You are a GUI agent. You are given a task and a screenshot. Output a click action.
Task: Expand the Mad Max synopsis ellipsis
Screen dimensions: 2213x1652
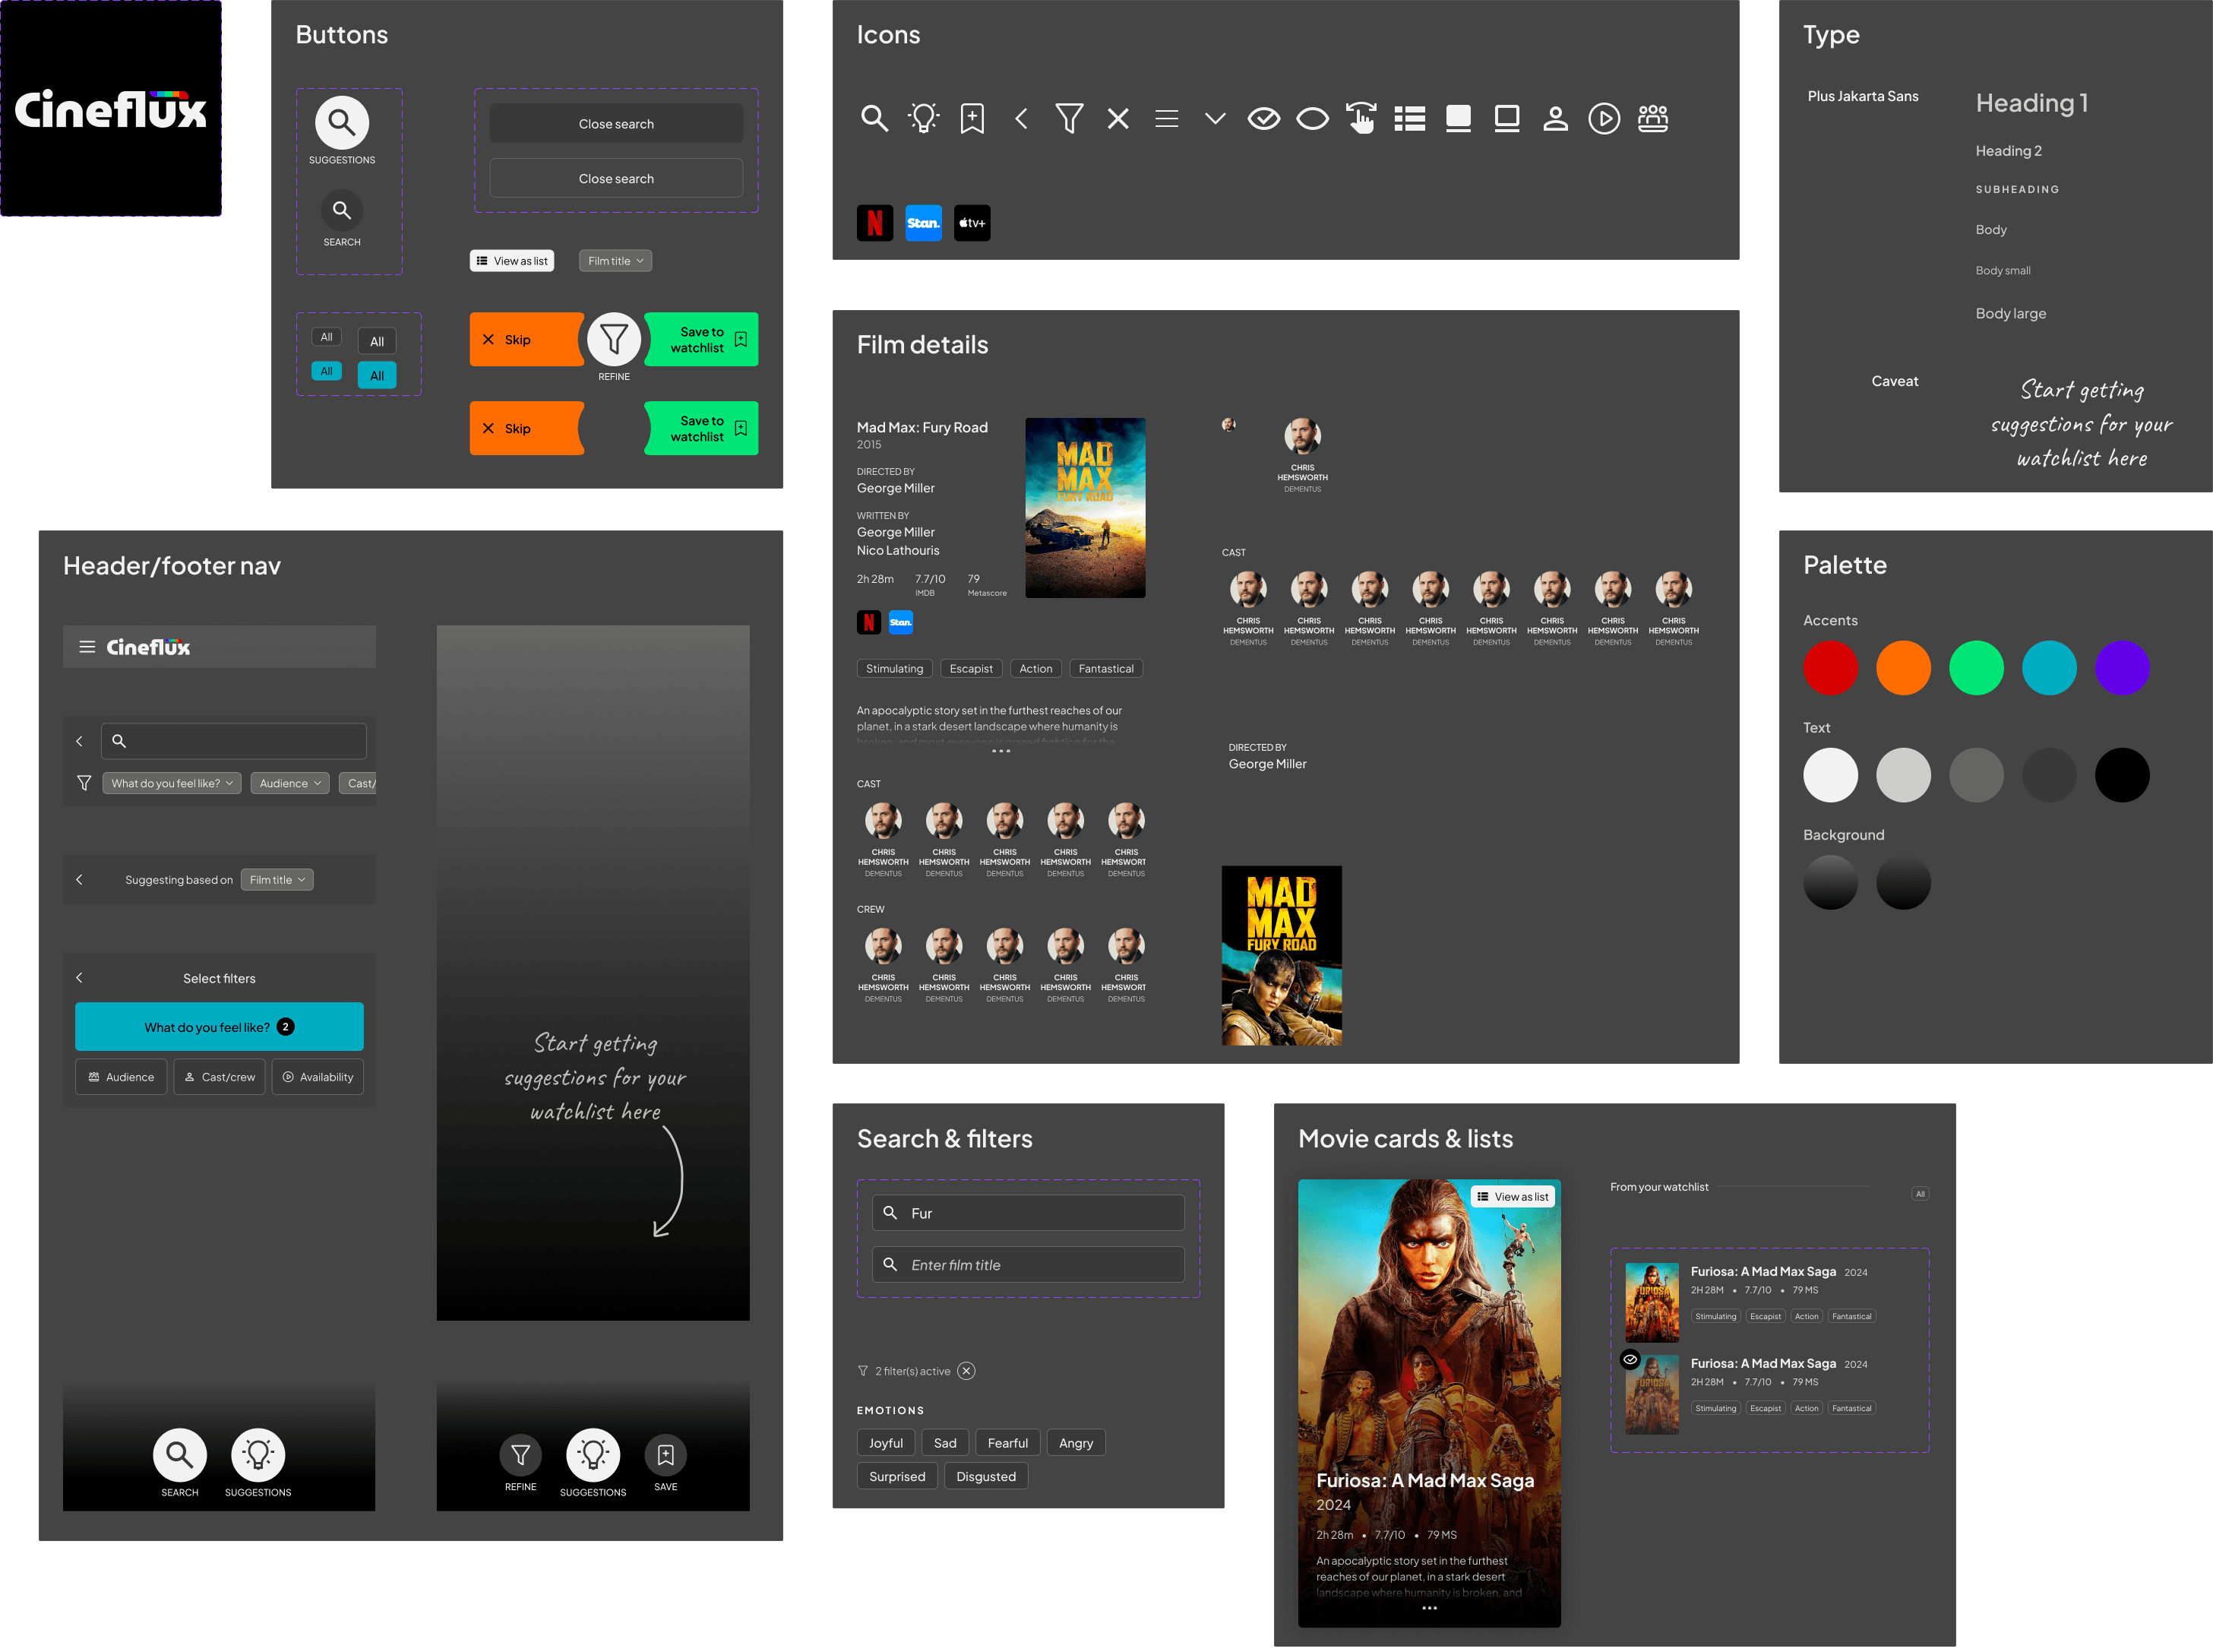coord(1001,751)
